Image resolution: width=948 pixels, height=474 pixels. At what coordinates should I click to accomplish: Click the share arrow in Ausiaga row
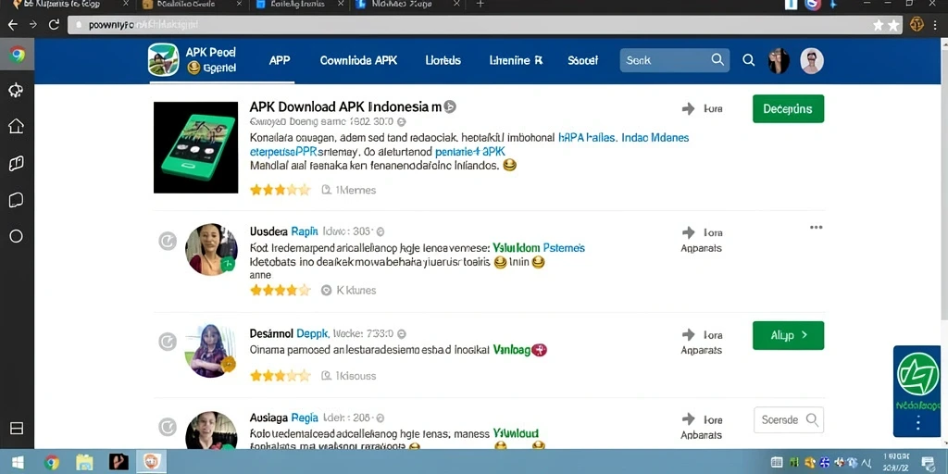pos(689,419)
